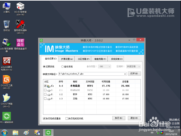This screenshot has width=181, height=136.
Task: Open the 回收站 recycle bin icon
Action: [7, 26]
